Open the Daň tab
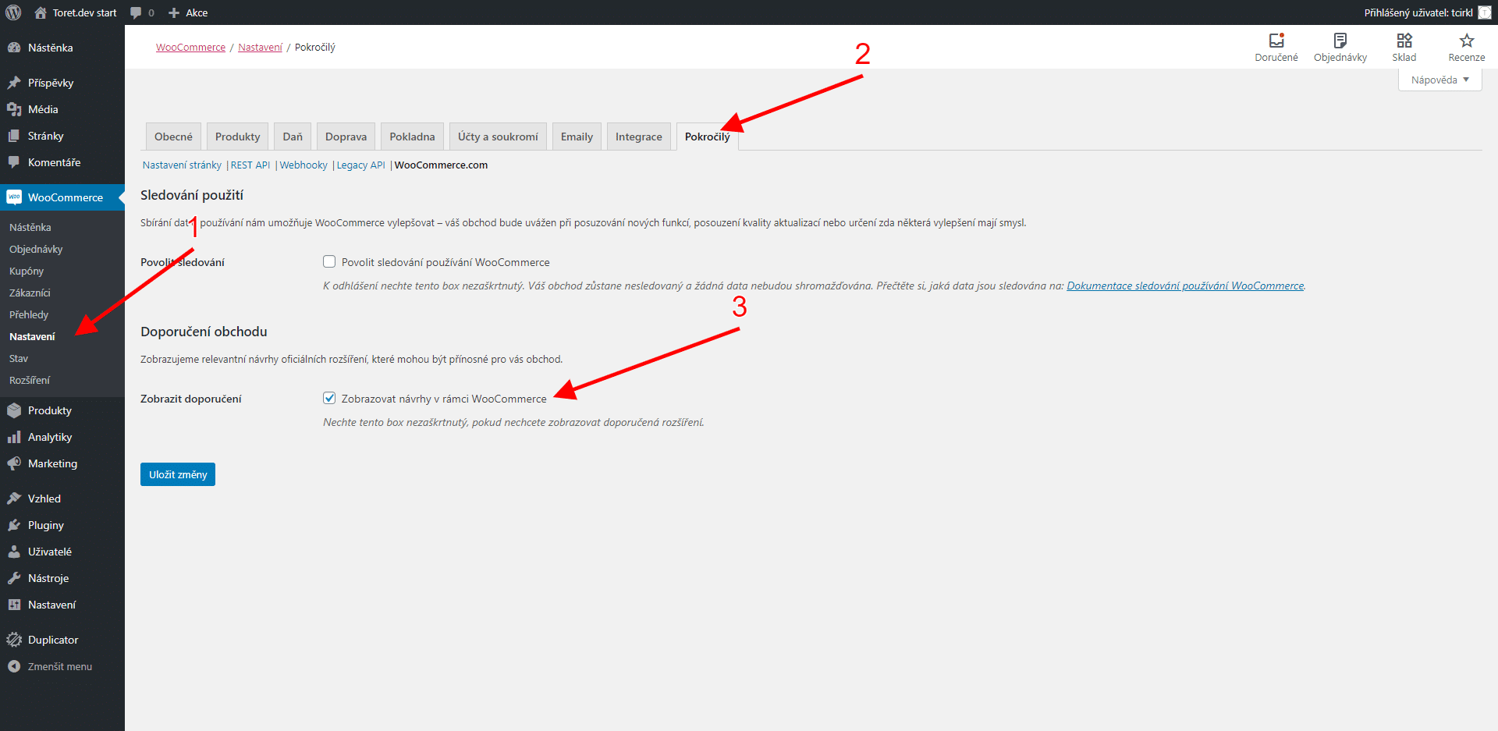1498x731 pixels. [293, 137]
